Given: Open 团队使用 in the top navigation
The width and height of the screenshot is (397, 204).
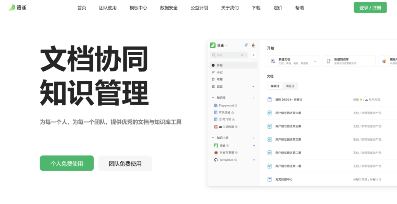Looking at the screenshot, I should (x=108, y=8).
